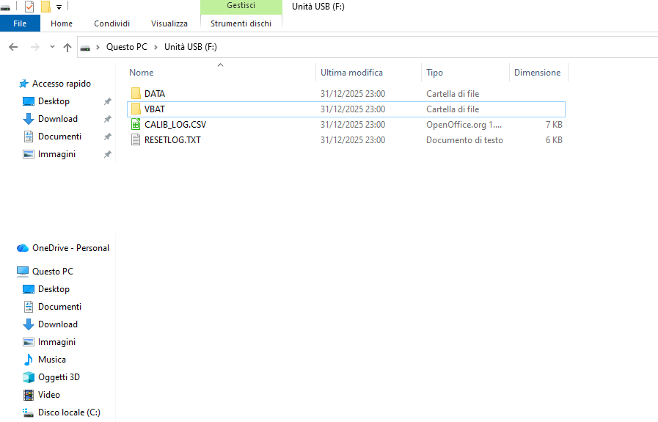Select the VBAT folder icon
This screenshot has height=422, width=658.
[x=136, y=109]
